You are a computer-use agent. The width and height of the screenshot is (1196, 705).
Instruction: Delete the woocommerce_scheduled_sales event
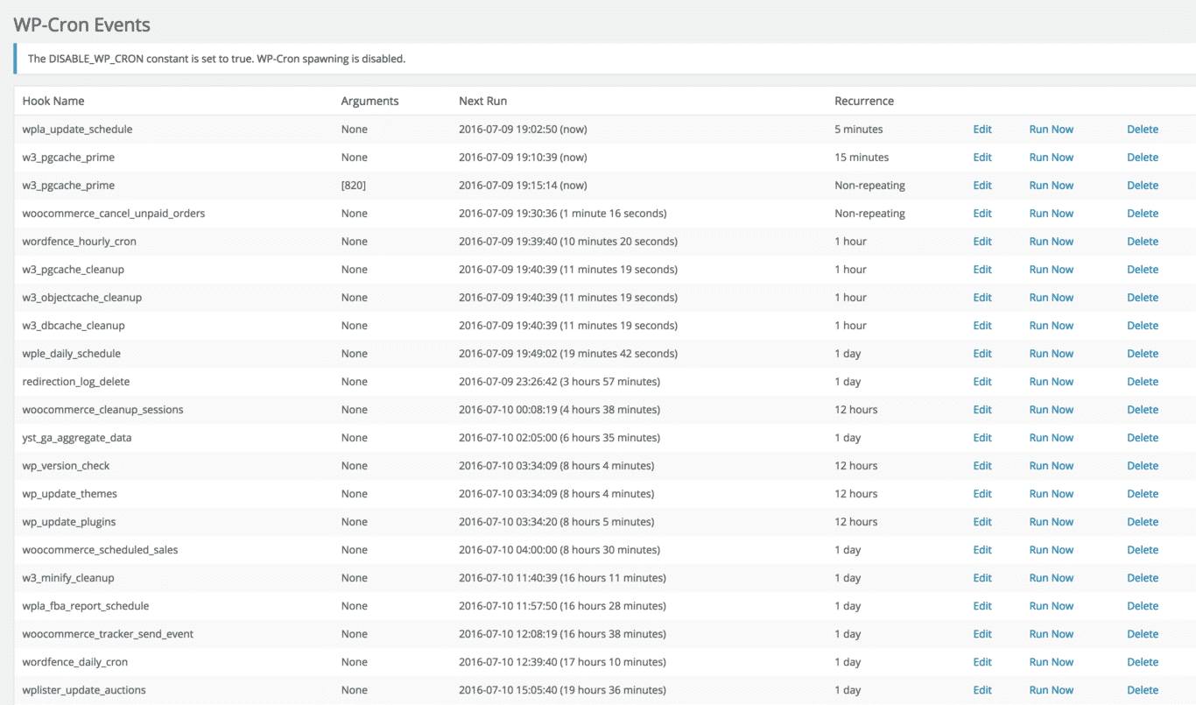pyautogui.click(x=1142, y=550)
